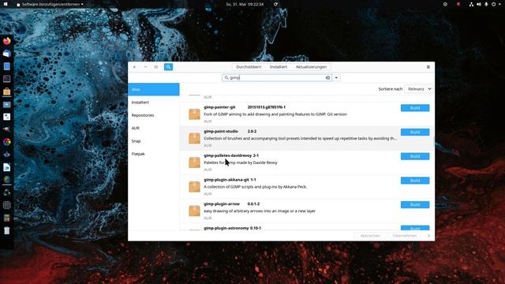Click the network icon in the system tray

point(471,4)
